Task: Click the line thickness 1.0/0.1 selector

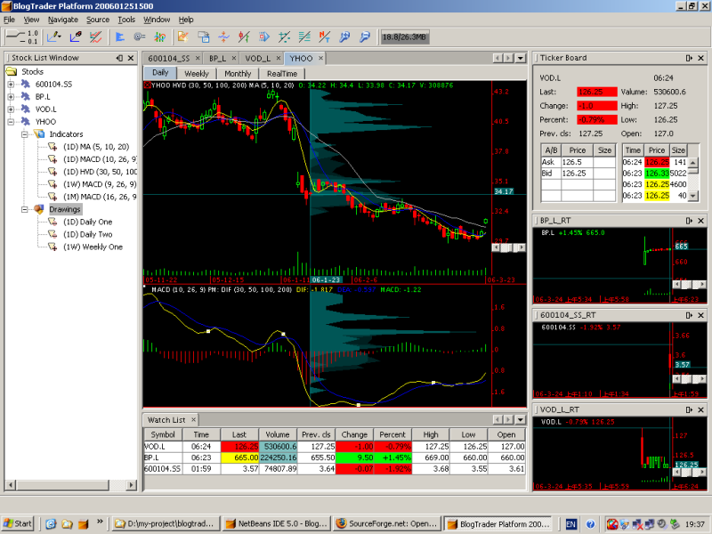Action: click(x=23, y=36)
